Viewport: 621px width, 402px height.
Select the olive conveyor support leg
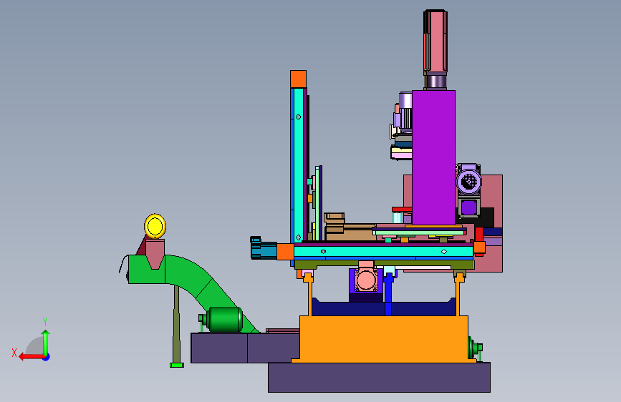point(177,323)
